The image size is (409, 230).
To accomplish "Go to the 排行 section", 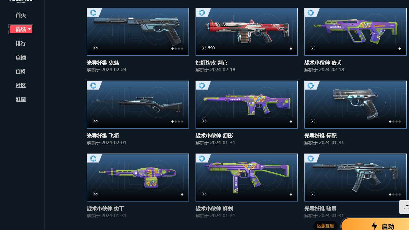I will tap(21, 43).
